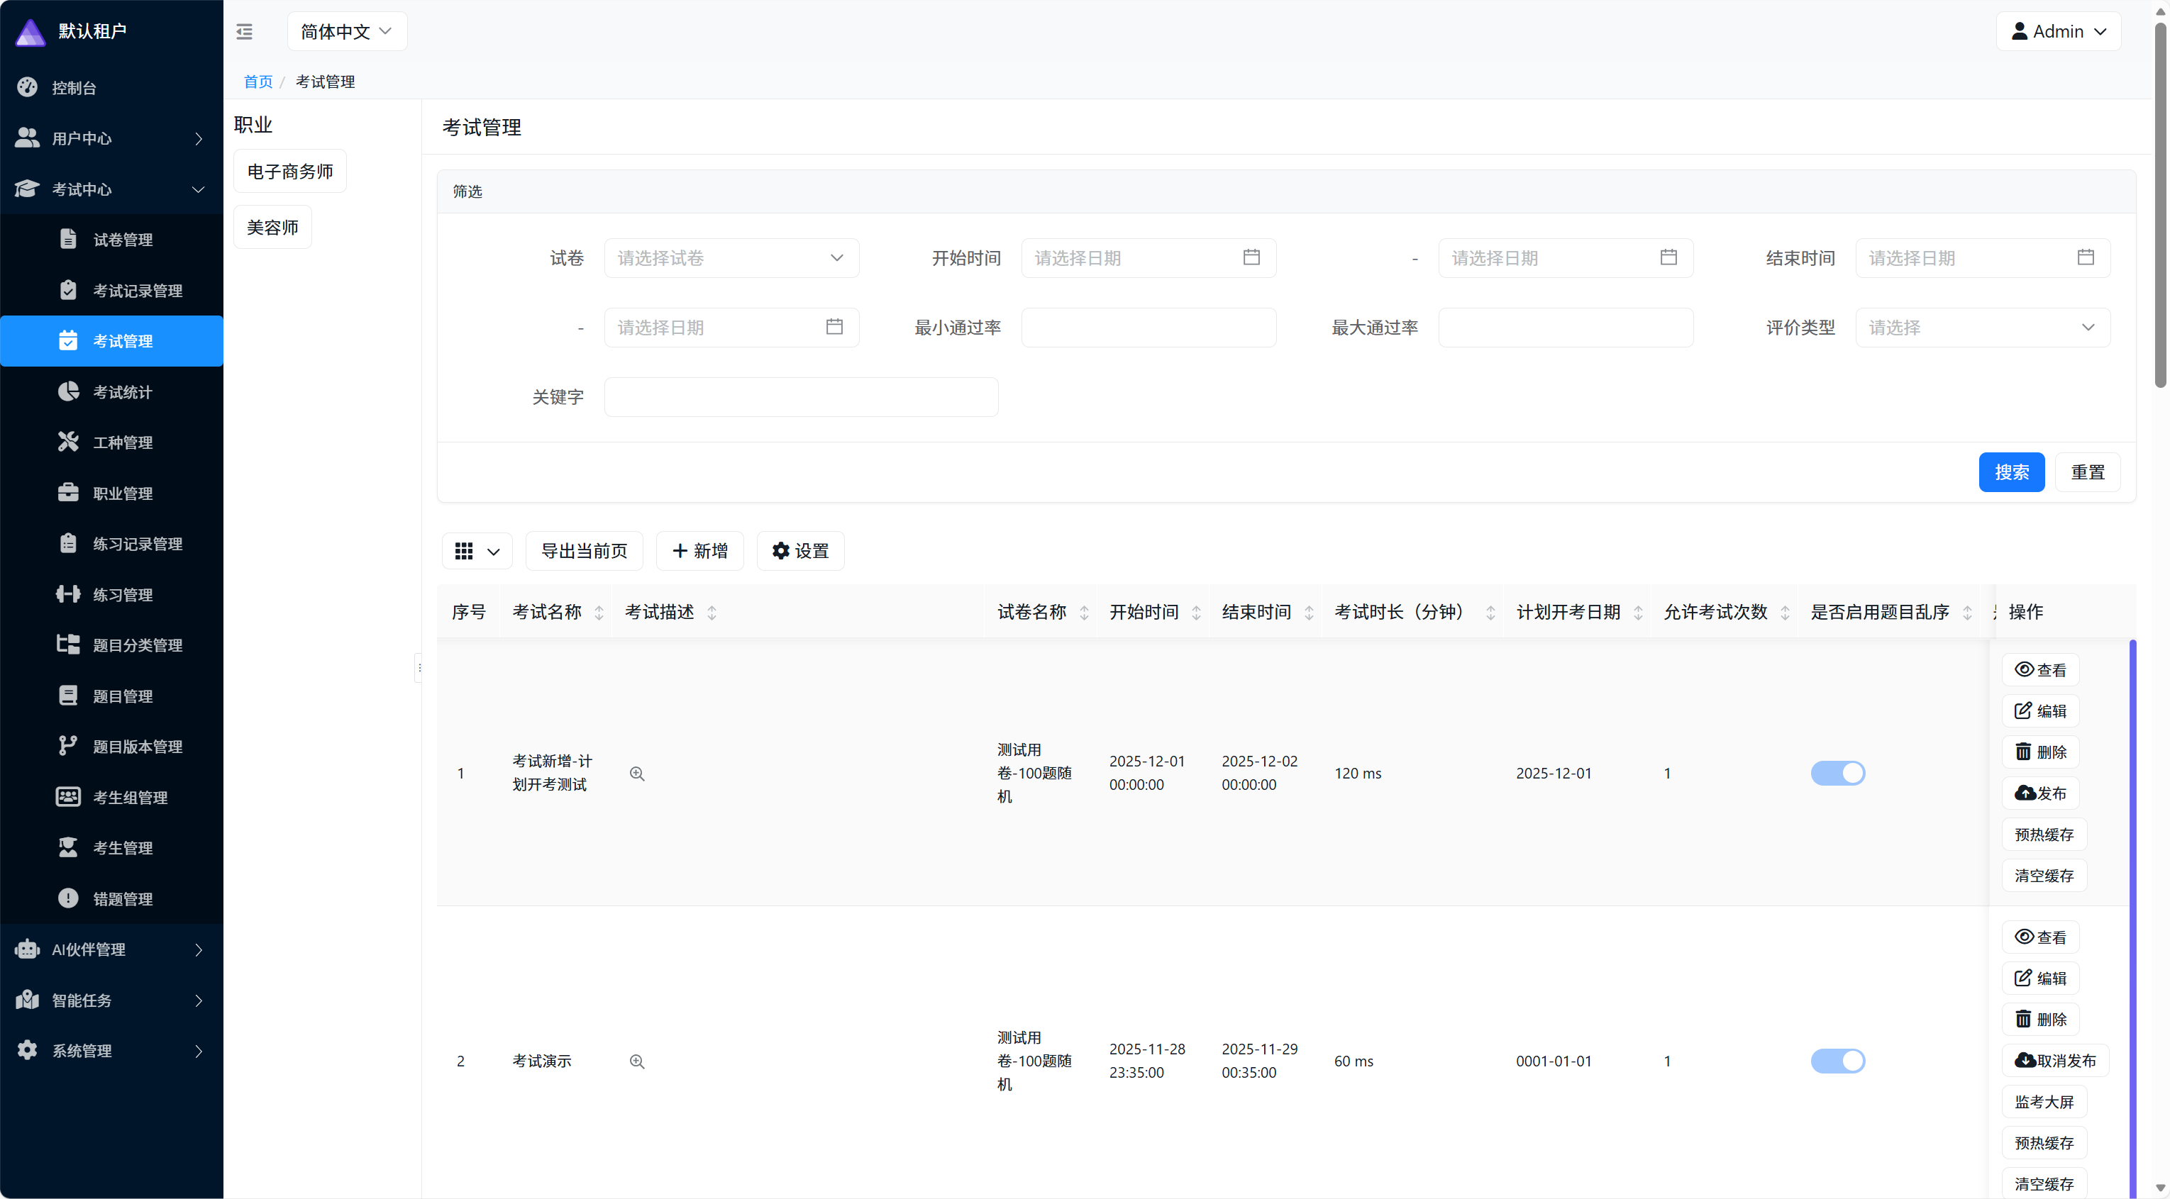The width and height of the screenshot is (2170, 1199).
Task: Click magnifier icon in 考试演示 description
Action: (x=637, y=1061)
